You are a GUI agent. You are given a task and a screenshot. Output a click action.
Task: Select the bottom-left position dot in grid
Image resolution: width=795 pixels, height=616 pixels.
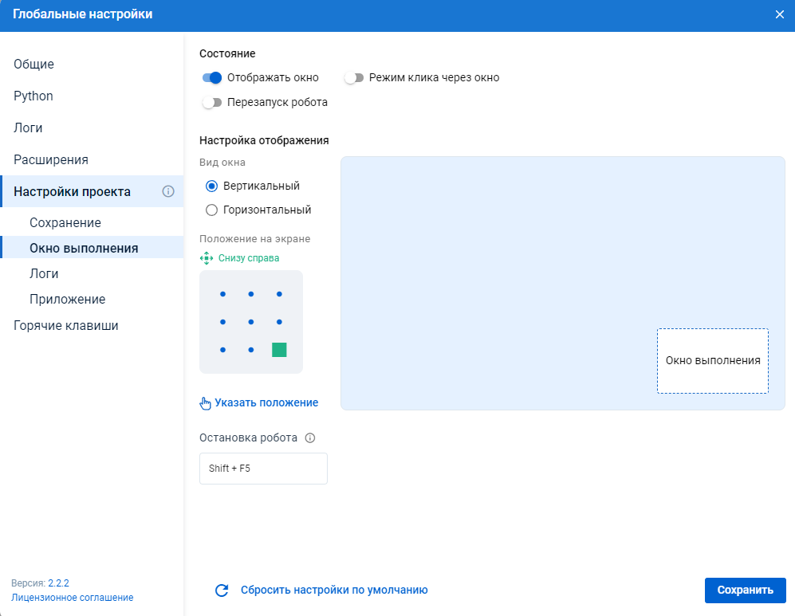(222, 350)
